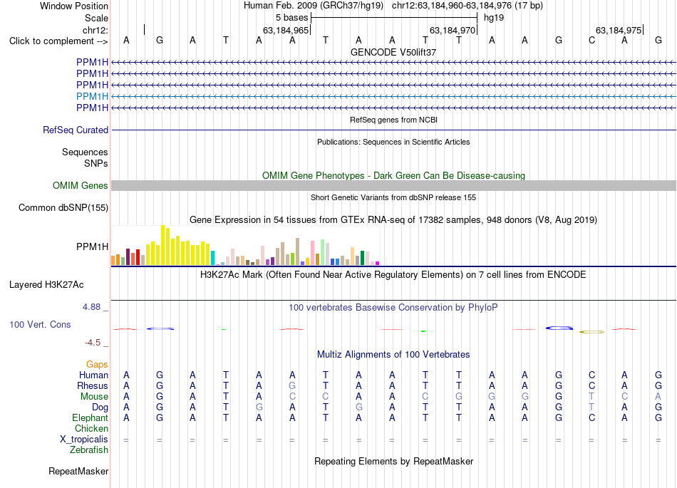The width and height of the screenshot is (677, 488).
Task: Click the tallest yellow bar in GTEx chart
Action: tap(163, 245)
